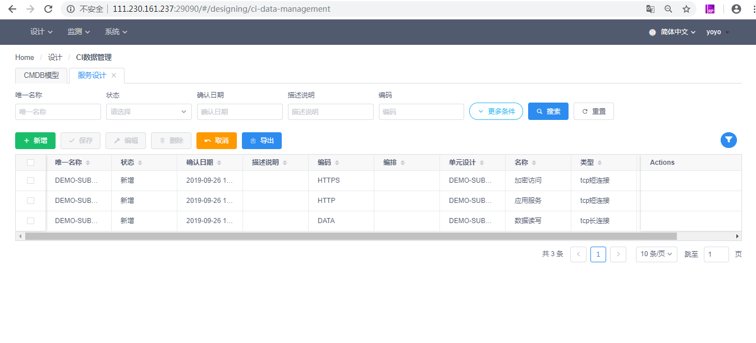Screen dimensions: 756x343
Task: Sort by 类型 column arrows
Action: [x=599, y=163]
